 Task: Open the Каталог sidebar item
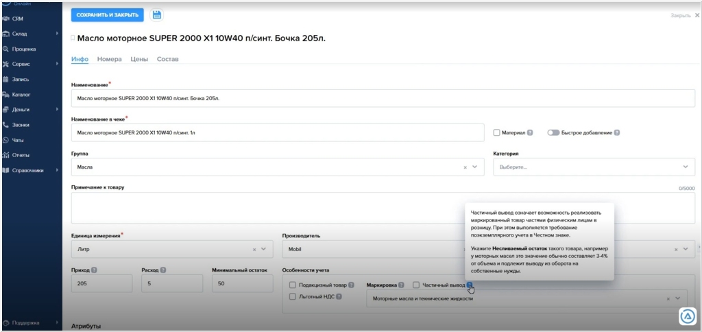point(21,95)
